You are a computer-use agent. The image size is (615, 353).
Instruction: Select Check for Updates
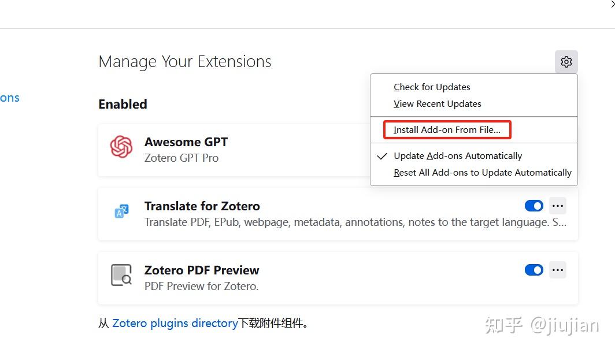pos(431,87)
